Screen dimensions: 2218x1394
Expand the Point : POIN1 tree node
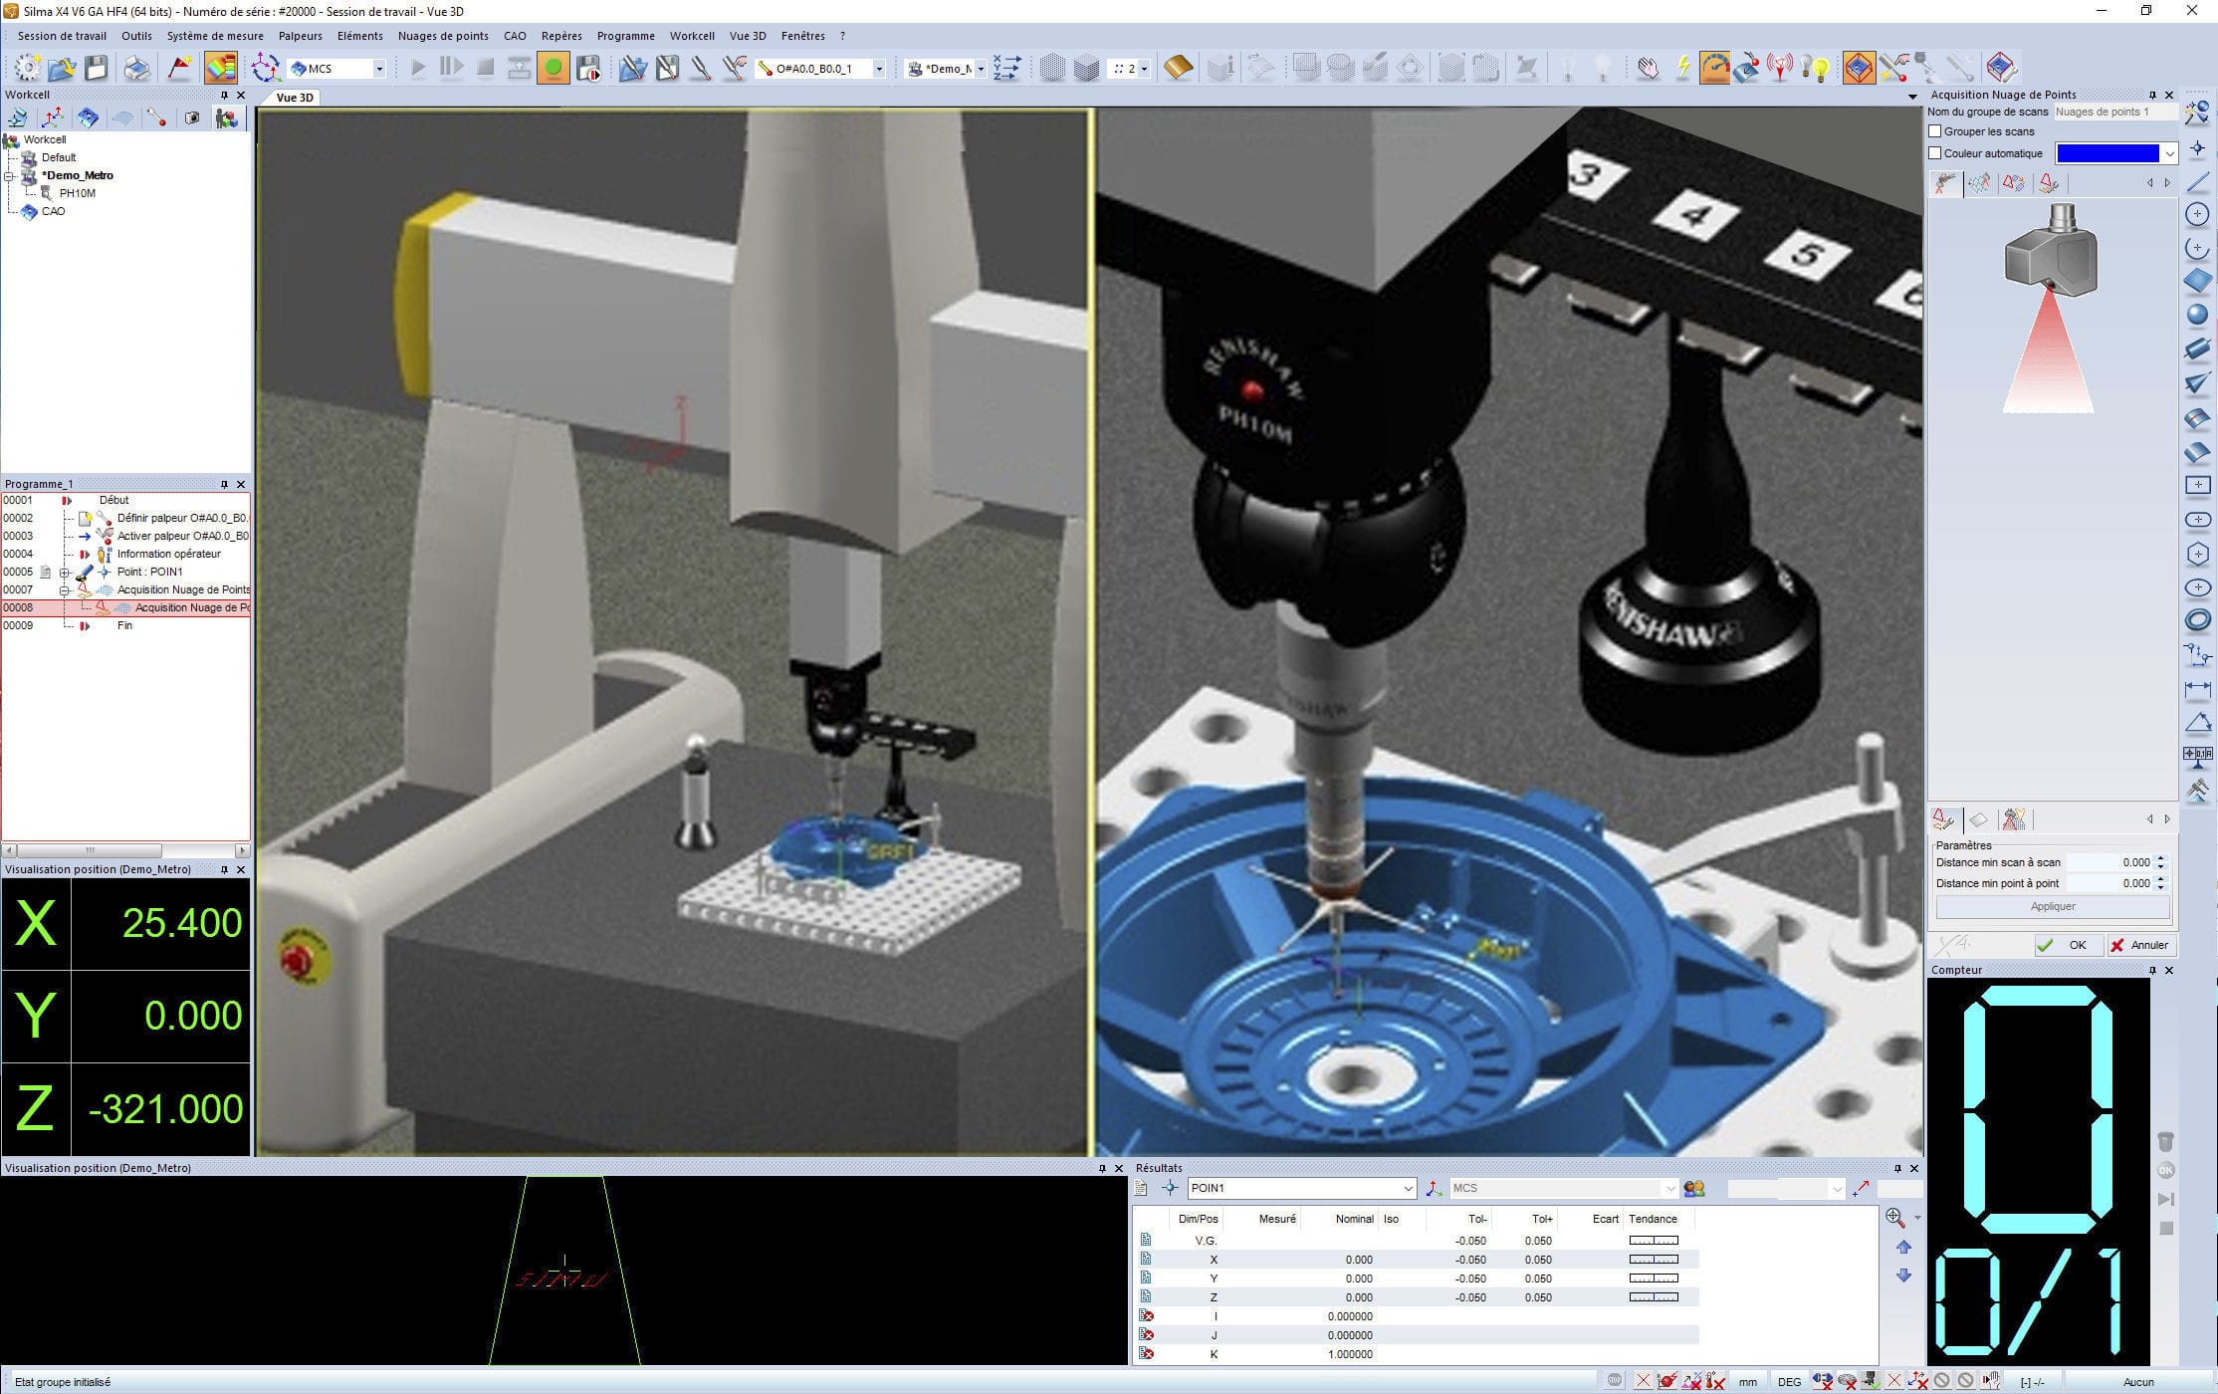pyautogui.click(x=65, y=573)
